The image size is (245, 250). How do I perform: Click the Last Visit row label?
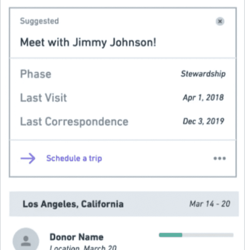click(44, 98)
